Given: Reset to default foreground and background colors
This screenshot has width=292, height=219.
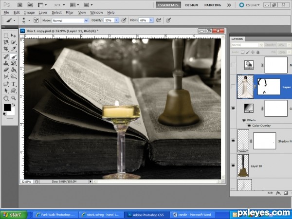Looking at the screenshot, I should click(x=5, y=114).
